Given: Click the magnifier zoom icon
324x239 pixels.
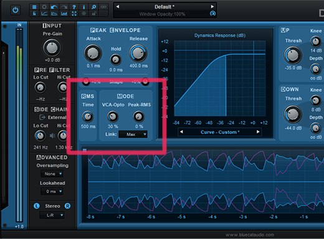Looking at the screenshot, I should click(x=94, y=7).
